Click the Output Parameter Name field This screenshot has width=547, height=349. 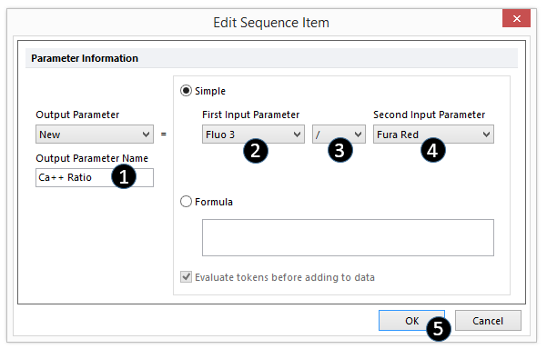(95, 177)
